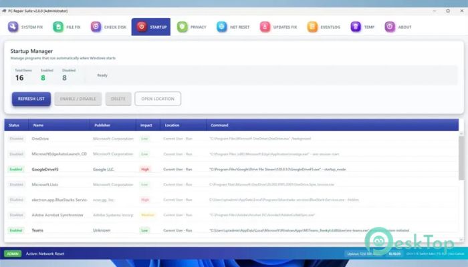Click the app icon in the title bar
This screenshot has width=468, height=267.
point(4,11)
